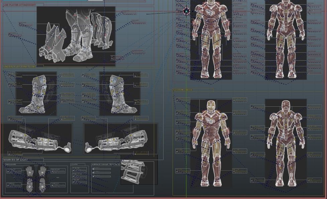Select control box beside left hand repulsor
This screenshot has width=327, height=199.
pos(14,171)
